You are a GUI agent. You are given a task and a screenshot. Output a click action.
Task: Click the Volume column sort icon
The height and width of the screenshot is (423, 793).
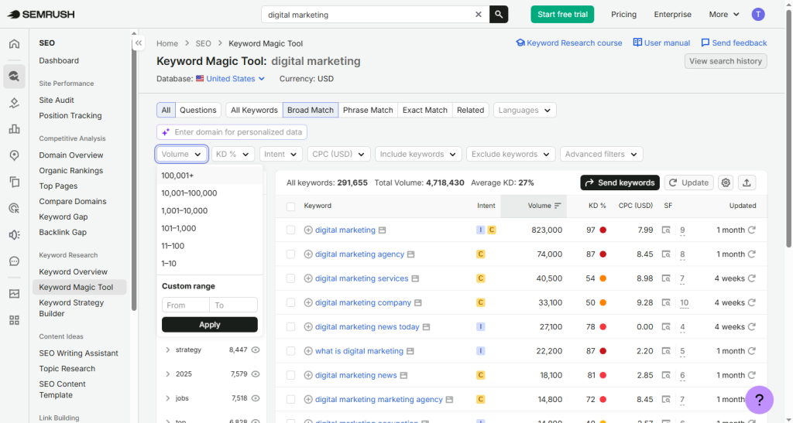558,206
